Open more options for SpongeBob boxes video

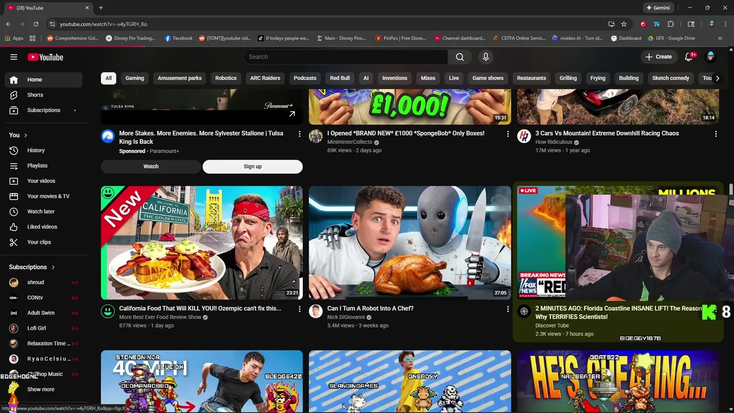[x=507, y=134]
